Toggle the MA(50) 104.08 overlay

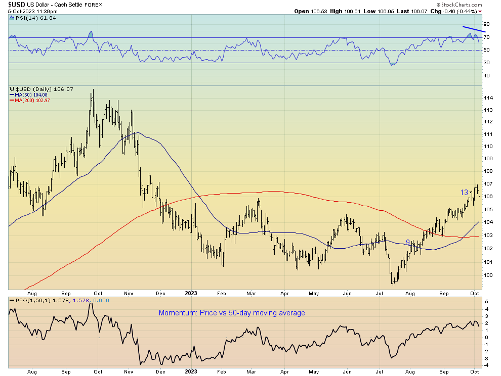(x=31, y=95)
